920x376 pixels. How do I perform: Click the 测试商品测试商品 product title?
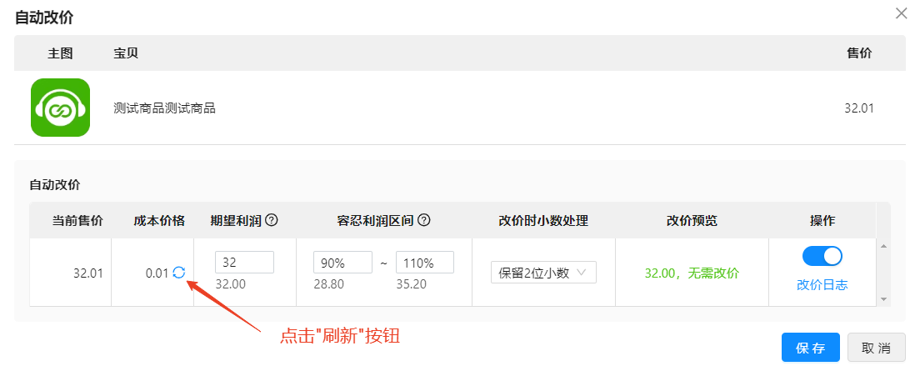[164, 108]
